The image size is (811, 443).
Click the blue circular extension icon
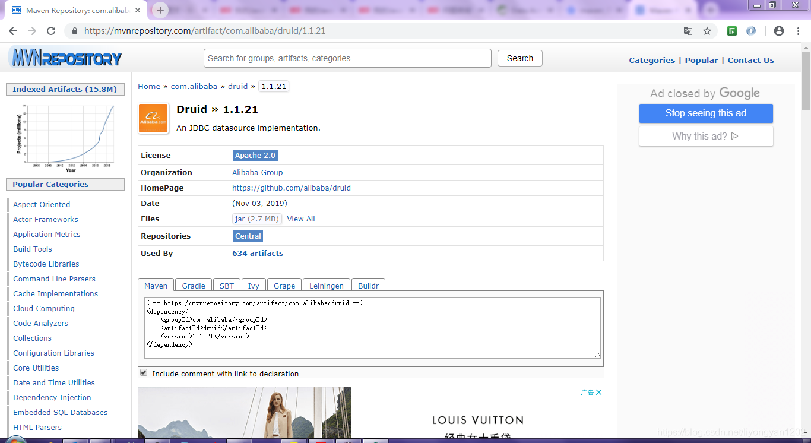pyautogui.click(x=751, y=31)
